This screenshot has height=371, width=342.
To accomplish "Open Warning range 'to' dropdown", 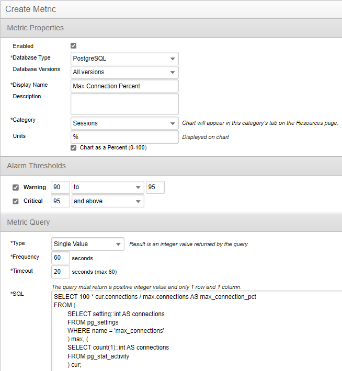I will click(107, 187).
